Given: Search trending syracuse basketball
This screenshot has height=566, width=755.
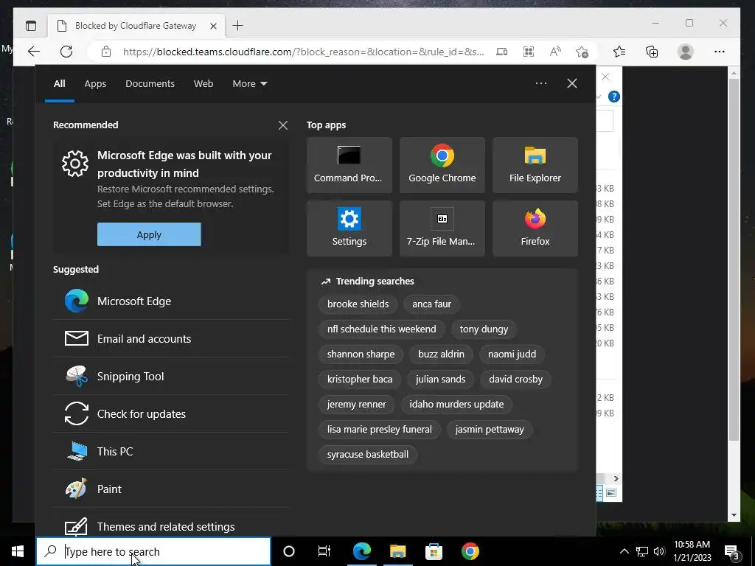Looking at the screenshot, I should 368,454.
